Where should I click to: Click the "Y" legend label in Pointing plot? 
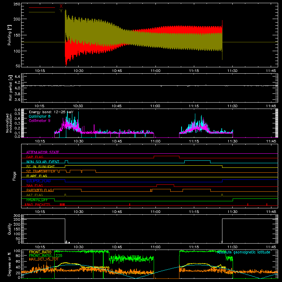61,11
